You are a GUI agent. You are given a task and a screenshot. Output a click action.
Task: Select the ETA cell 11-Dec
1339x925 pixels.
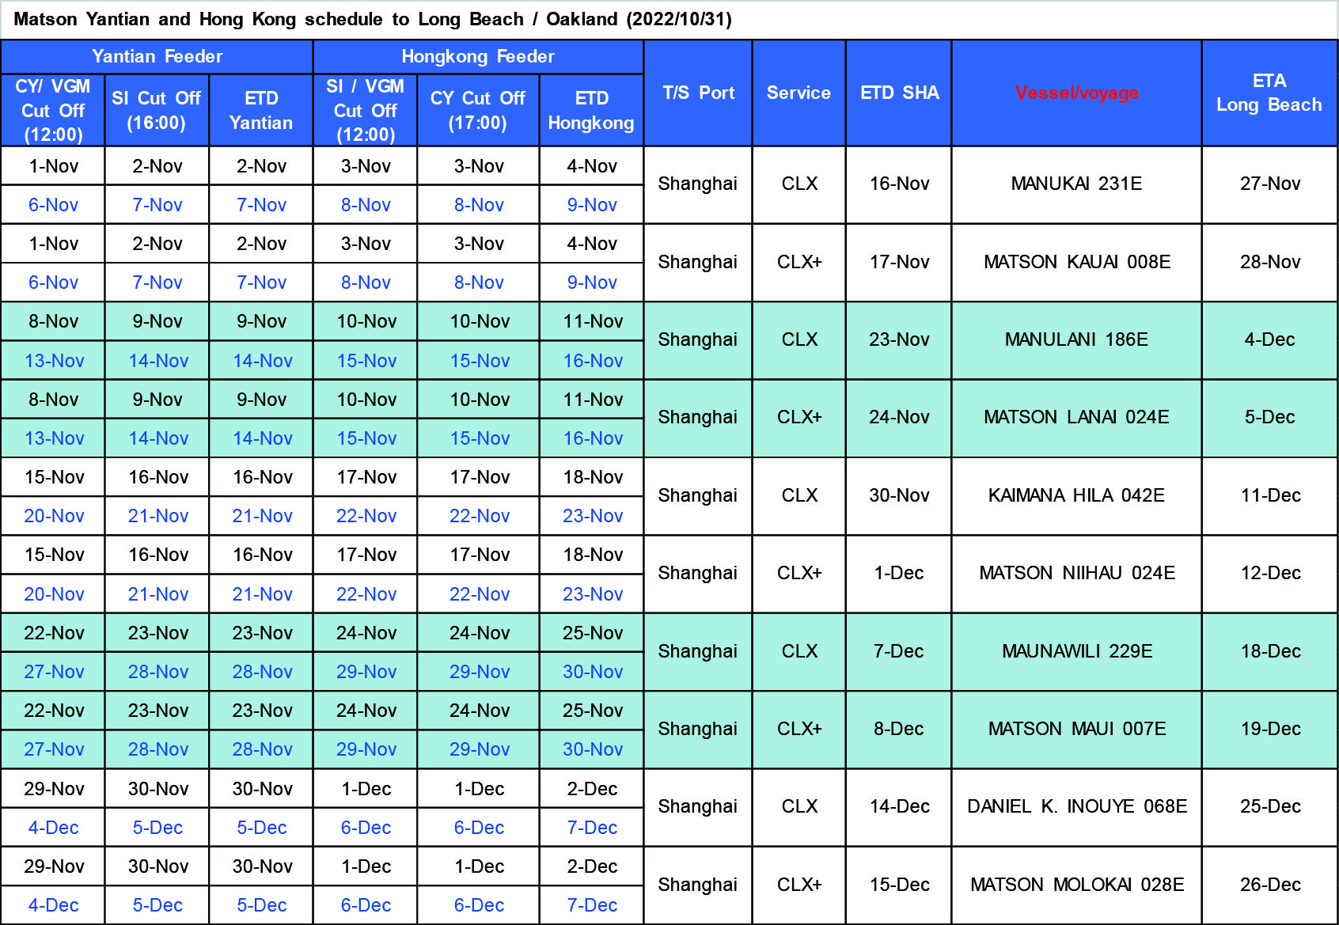1269,496
